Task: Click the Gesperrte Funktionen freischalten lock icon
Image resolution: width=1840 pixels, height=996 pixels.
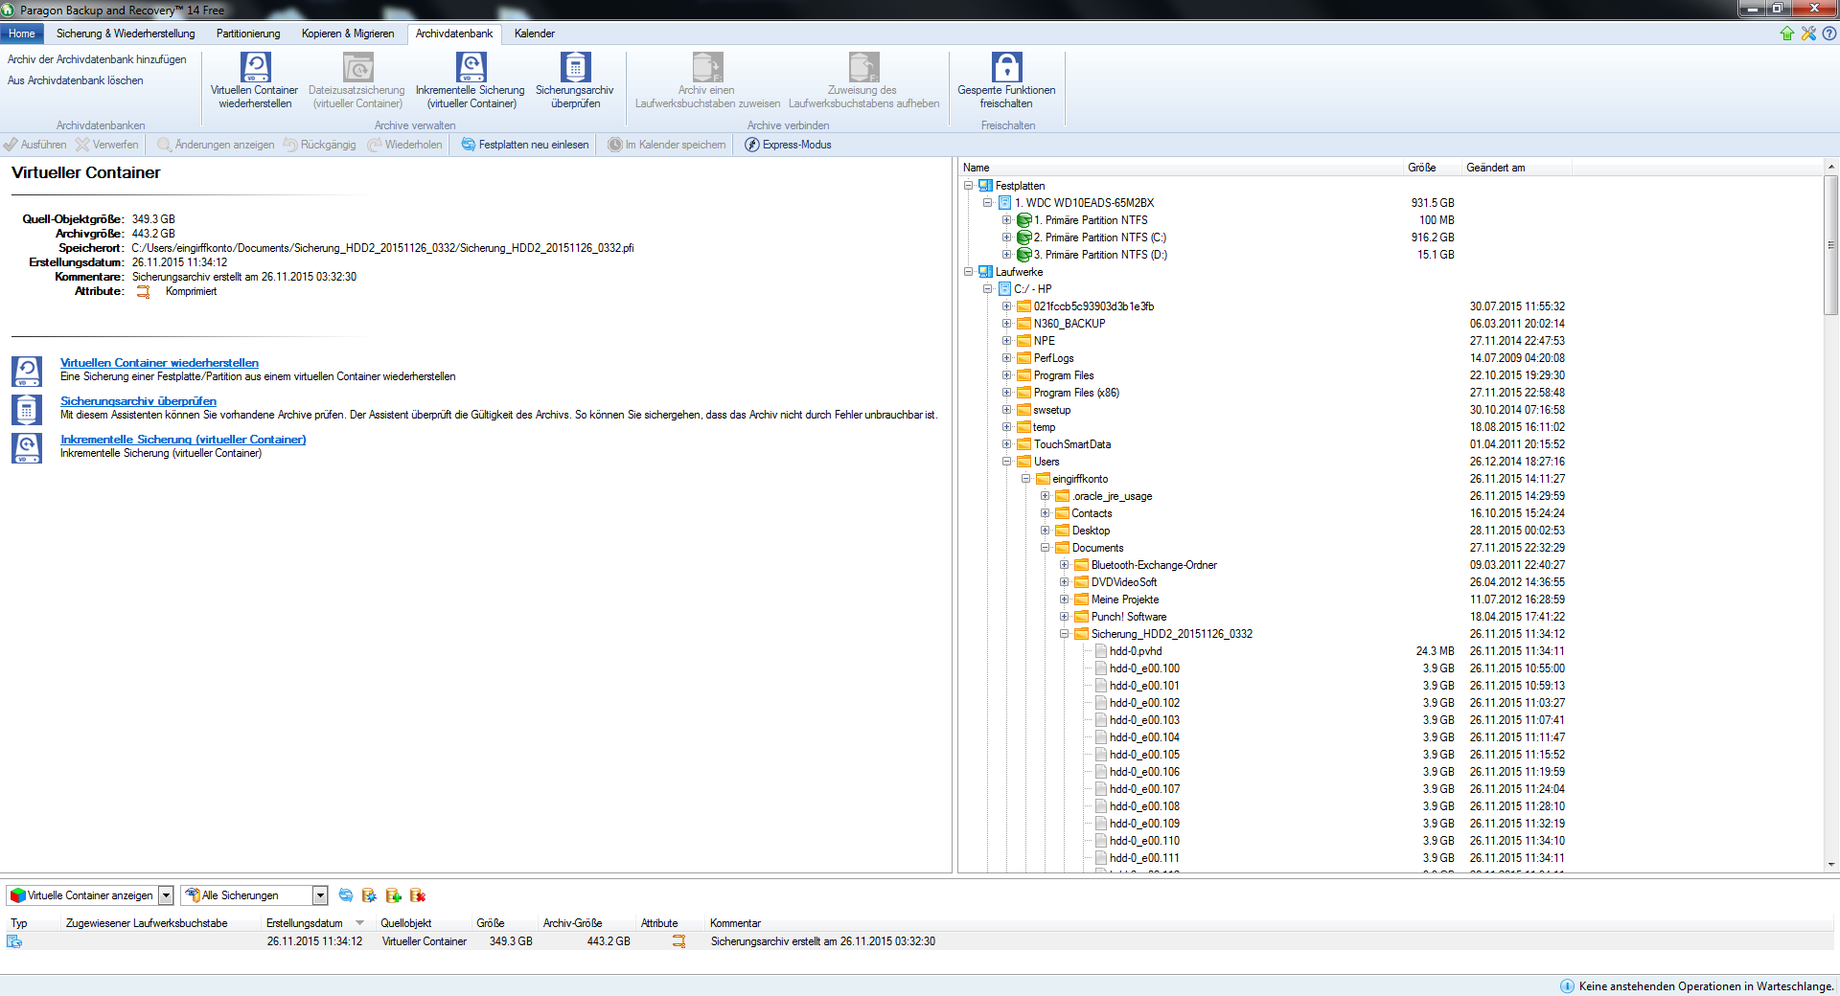Action: [x=1006, y=67]
